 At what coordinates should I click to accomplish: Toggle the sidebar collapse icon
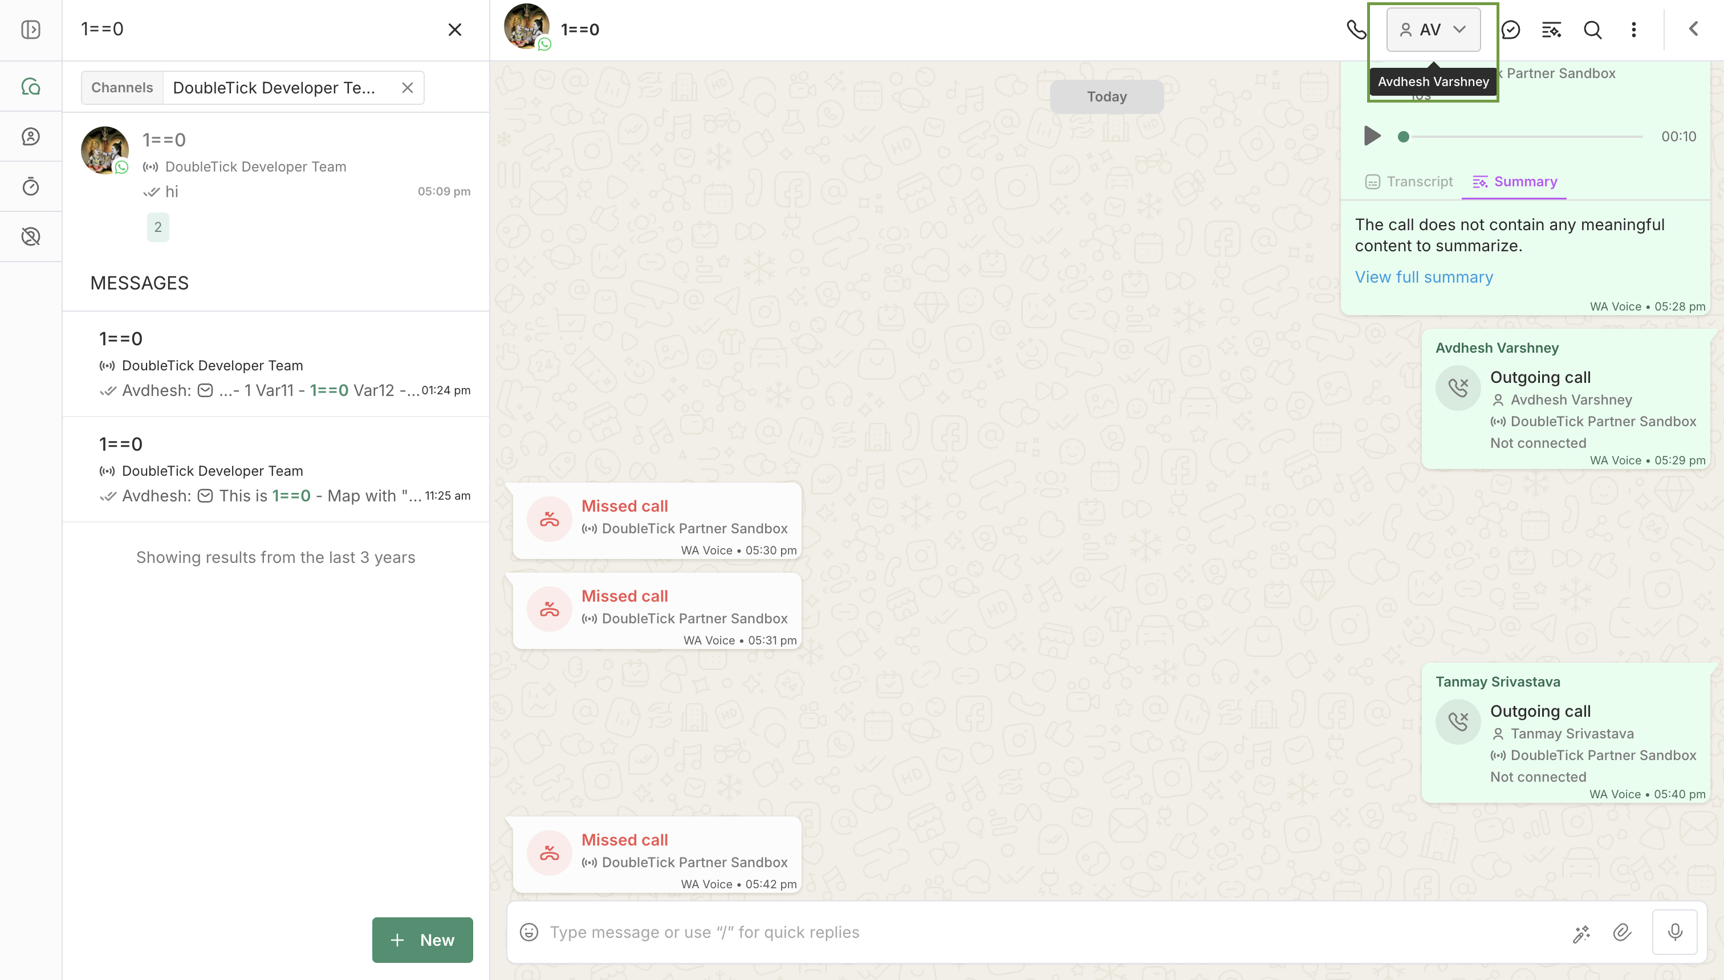[30, 30]
